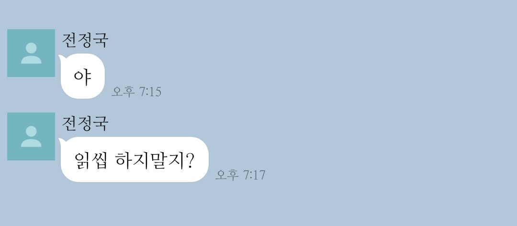Screen dimensions: 517x226
Task: Click 오후 label next to 7:15
Action: click(123, 92)
